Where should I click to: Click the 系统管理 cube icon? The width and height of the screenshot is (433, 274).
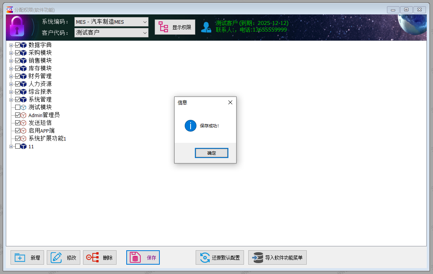[x=23, y=99]
